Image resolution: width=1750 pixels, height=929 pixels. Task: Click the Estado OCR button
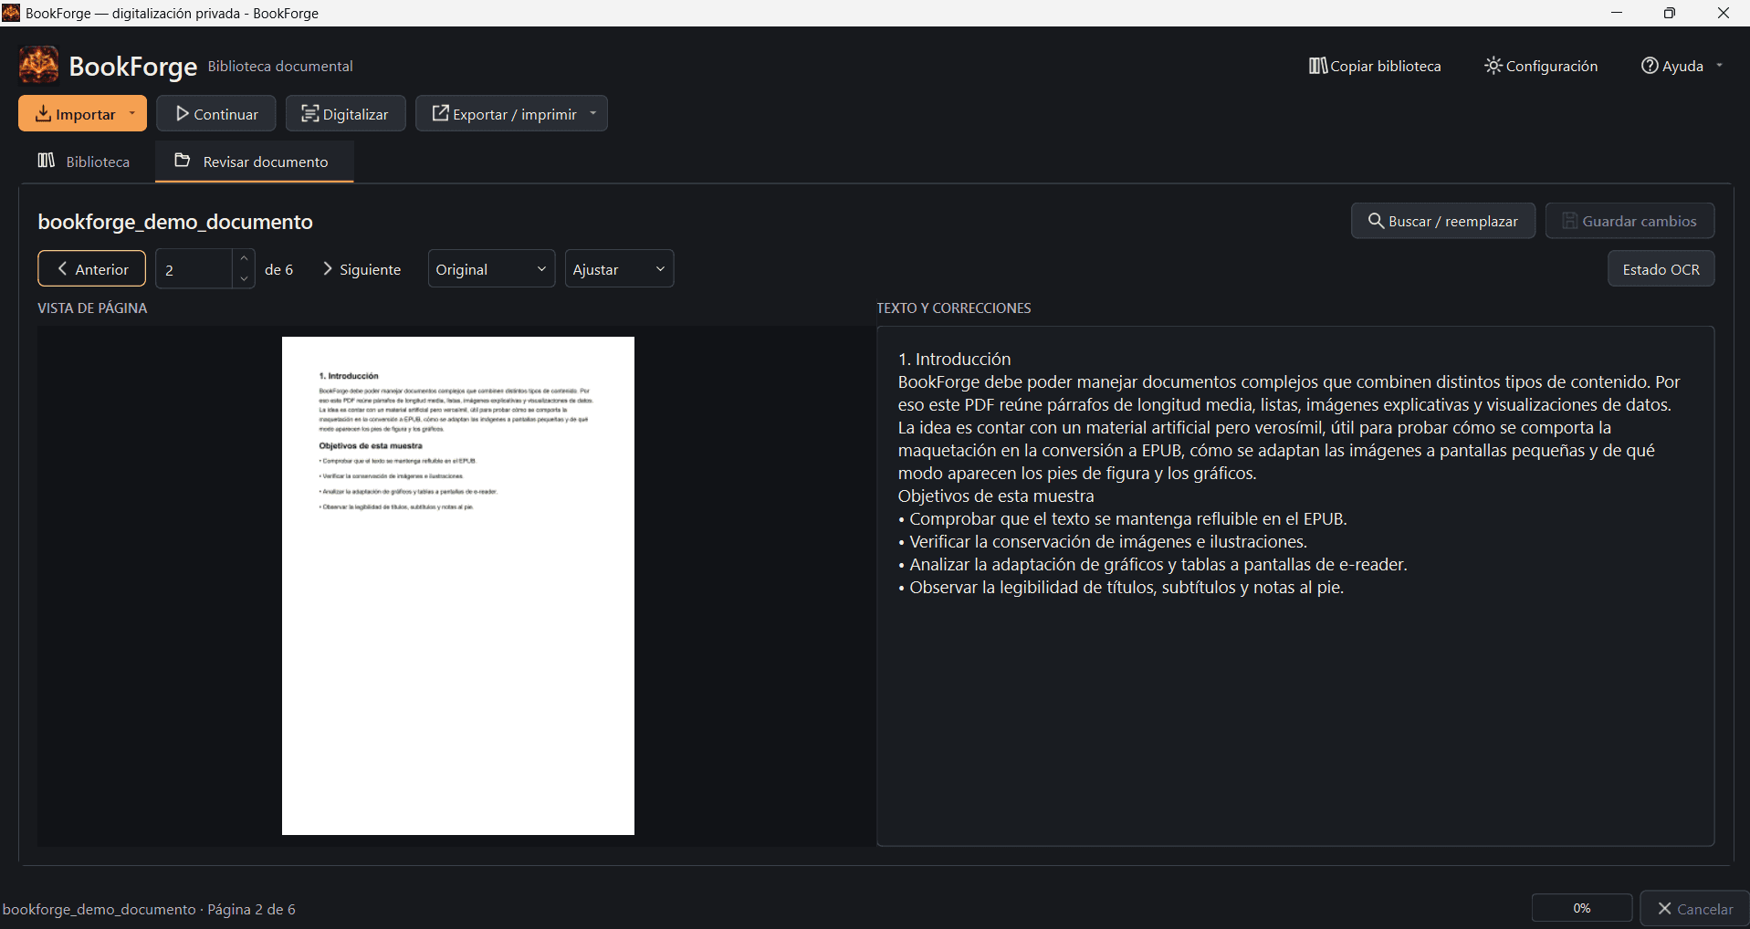1661,269
